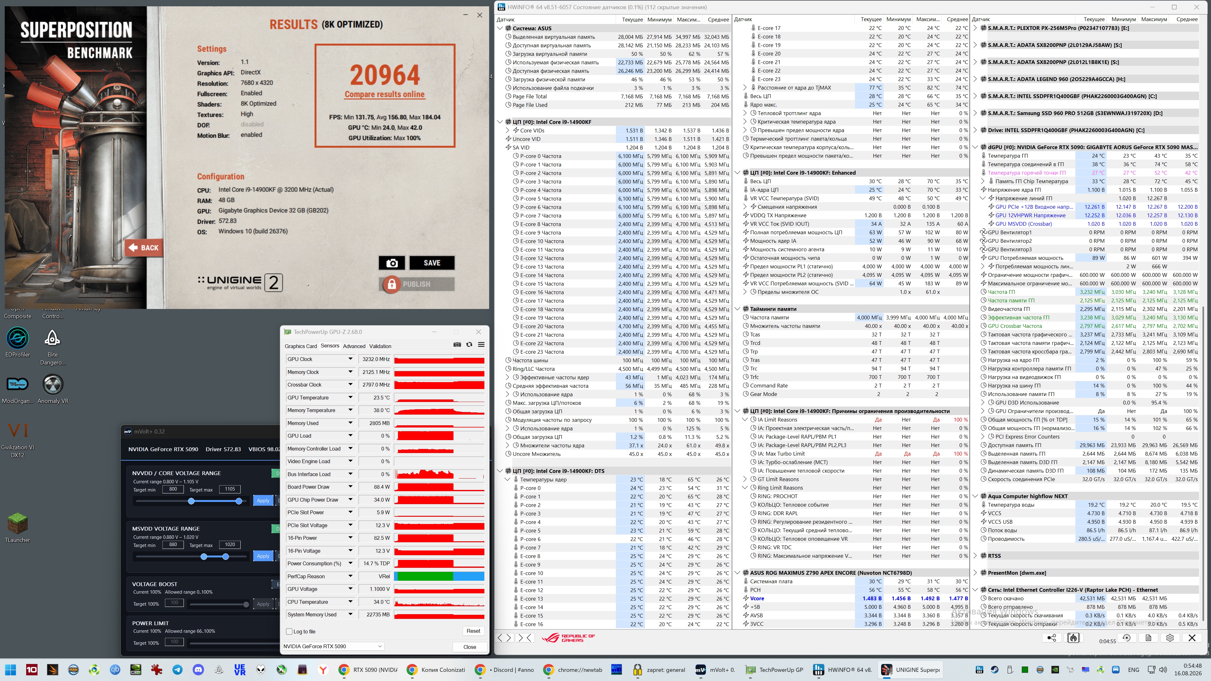
Task: Capture GPU-Z screenshot with camera icon
Action: (457, 345)
